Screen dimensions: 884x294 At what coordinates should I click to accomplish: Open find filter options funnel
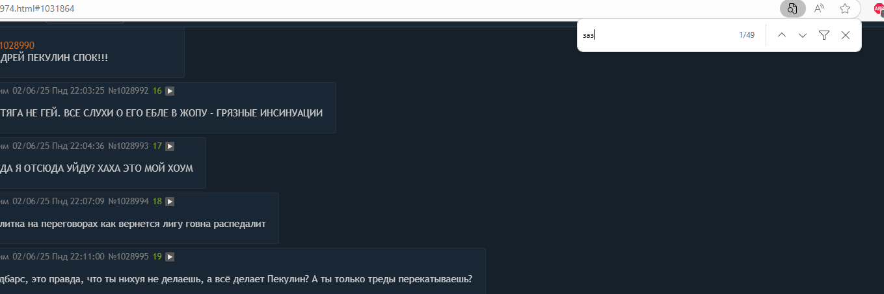point(824,35)
